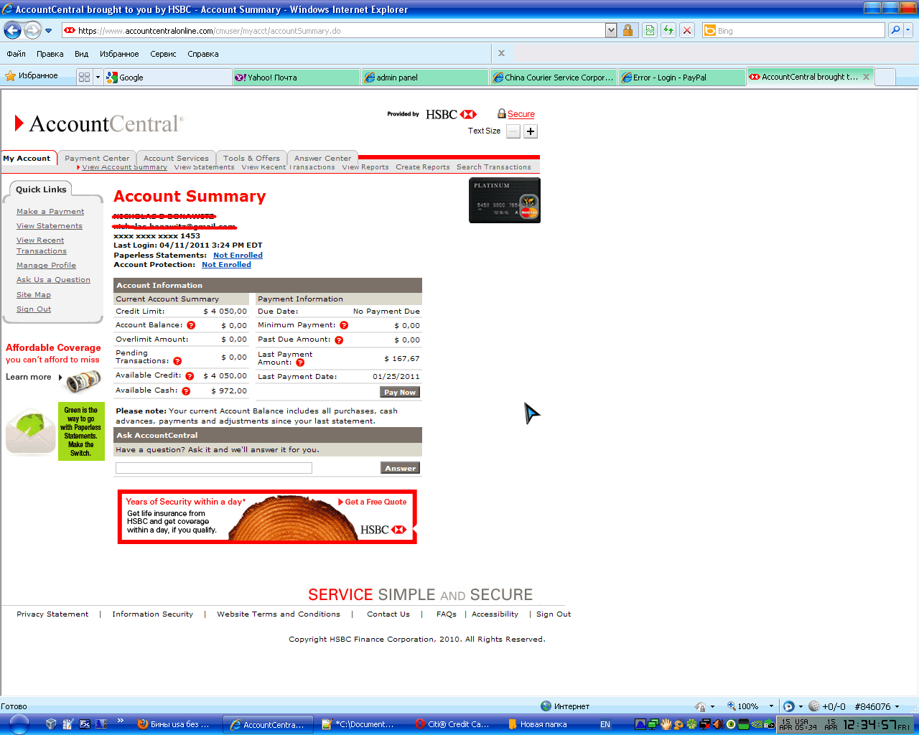Click Ask Us a Question quick link
Screen dimensions: 919x735
[x=53, y=280]
